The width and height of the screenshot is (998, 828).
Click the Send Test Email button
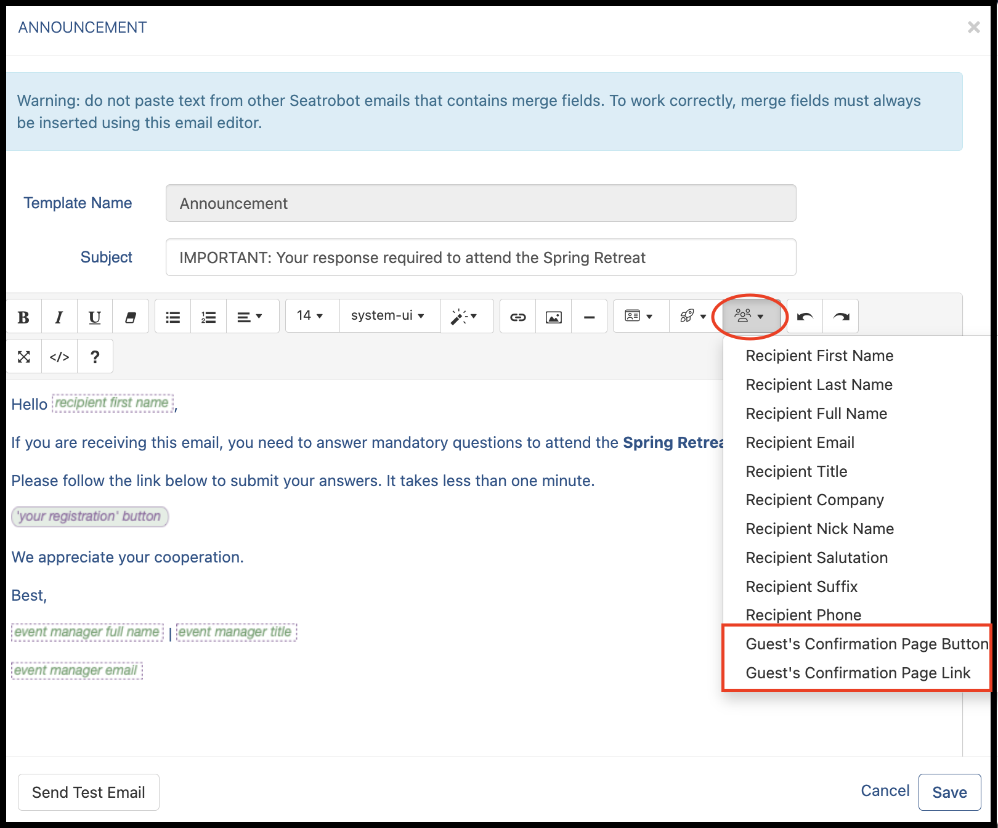click(x=89, y=792)
